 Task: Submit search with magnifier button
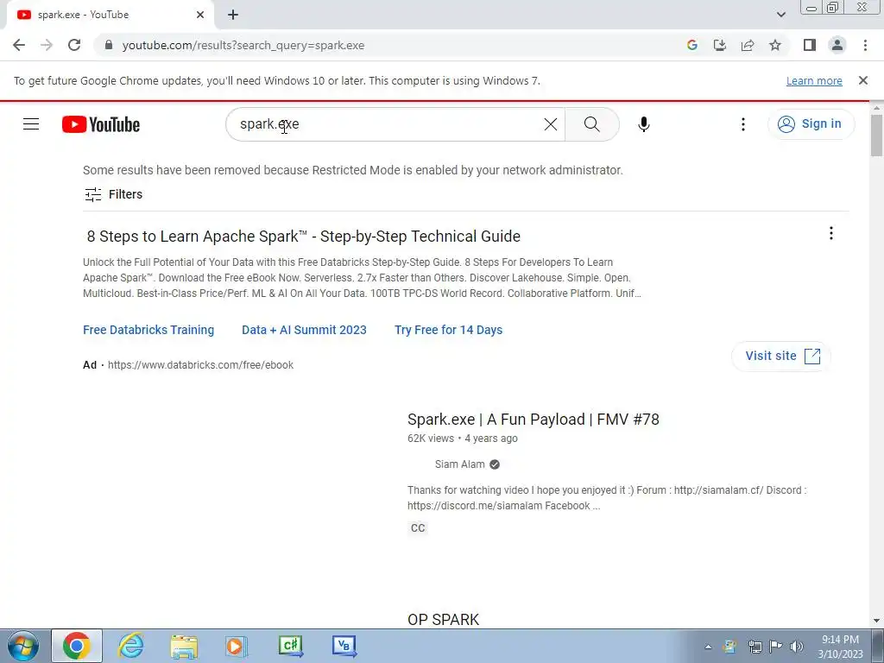click(x=592, y=124)
